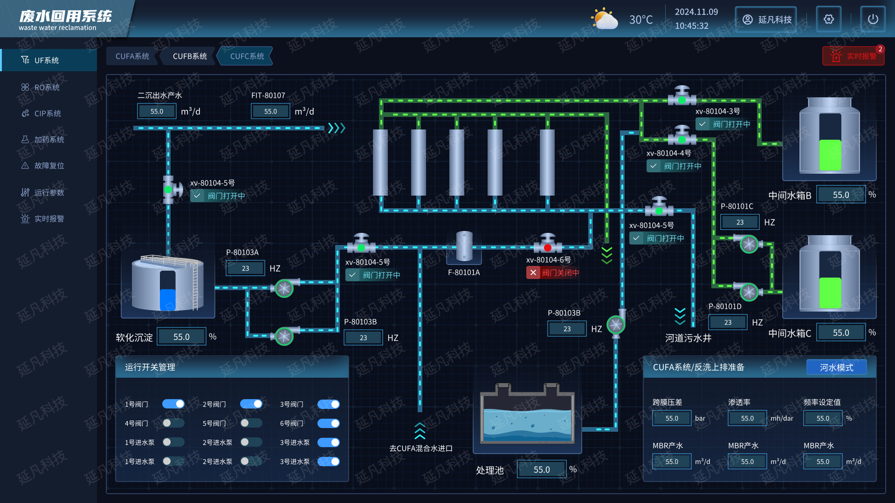895x503 pixels.
Task: Open the 河水模式 mode selector
Action: click(x=836, y=367)
